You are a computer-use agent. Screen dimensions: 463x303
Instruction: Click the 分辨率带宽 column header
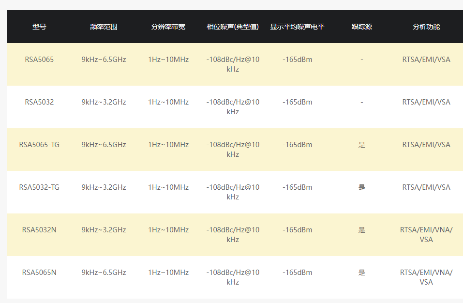tap(168, 27)
